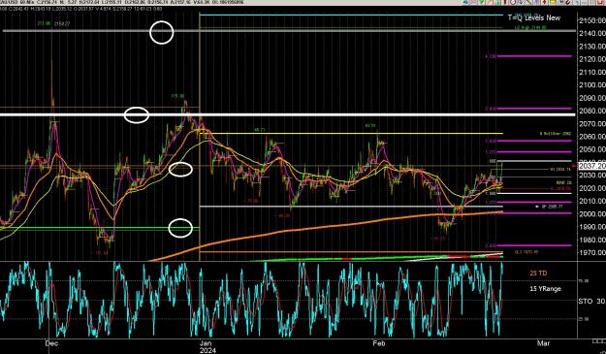Click the T=Q Levels New label
Screen dimensions: 606x354
pyautogui.click(x=533, y=17)
